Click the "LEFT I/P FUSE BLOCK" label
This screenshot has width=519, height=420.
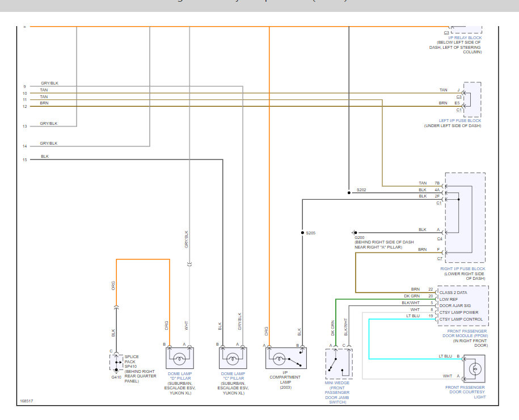tap(459, 120)
